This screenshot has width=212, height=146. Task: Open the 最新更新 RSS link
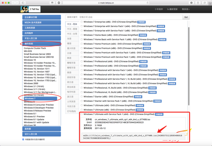pyautogui.click(x=172, y=9)
